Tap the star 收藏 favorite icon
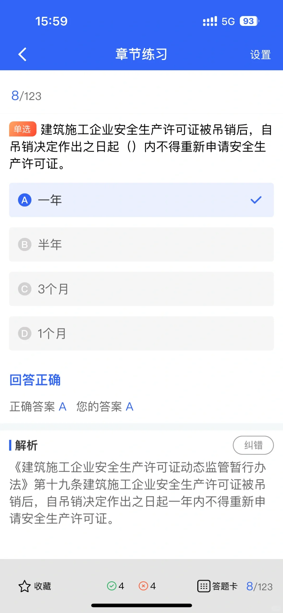 [24, 586]
